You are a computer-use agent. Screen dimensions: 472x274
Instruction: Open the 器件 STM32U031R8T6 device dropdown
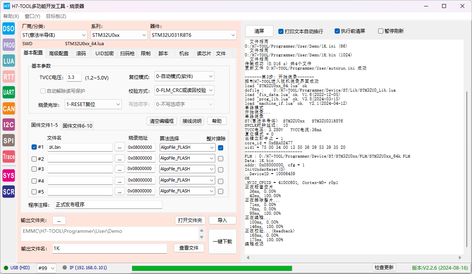pyautogui.click(x=193, y=35)
